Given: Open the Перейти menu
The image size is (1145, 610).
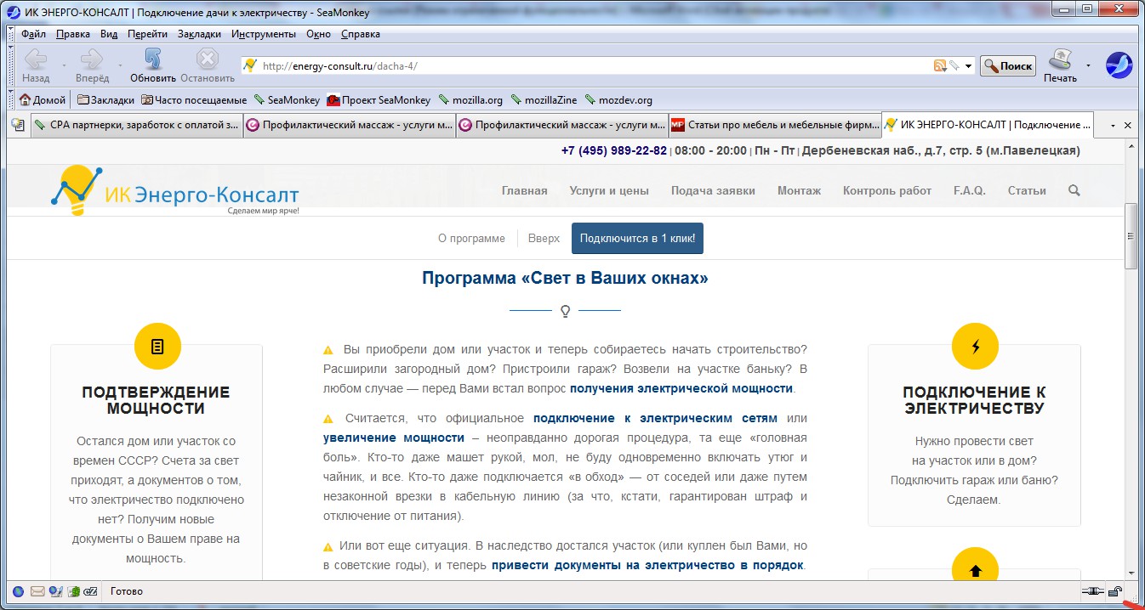Looking at the screenshot, I should tap(147, 34).
